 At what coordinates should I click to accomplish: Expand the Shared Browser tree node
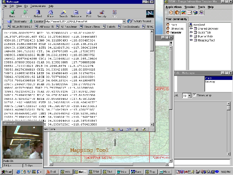click(x=191, y=28)
